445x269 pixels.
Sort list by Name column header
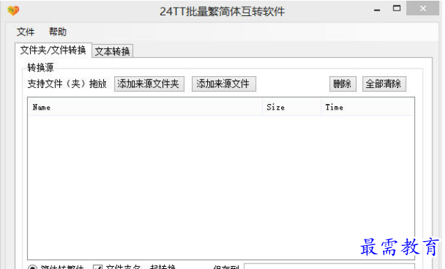(x=145, y=107)
